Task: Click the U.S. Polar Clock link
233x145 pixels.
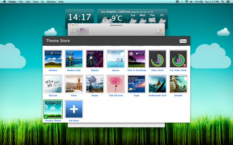Action: pyautogui.click(x=178, y=70)
